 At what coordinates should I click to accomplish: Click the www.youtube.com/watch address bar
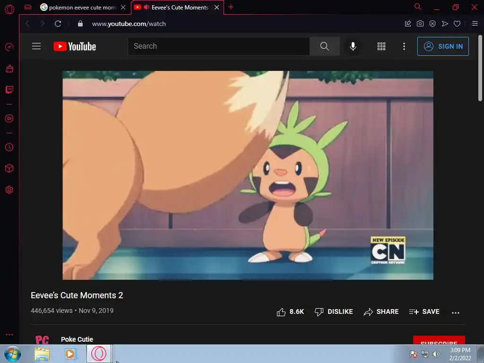(129, 24)
